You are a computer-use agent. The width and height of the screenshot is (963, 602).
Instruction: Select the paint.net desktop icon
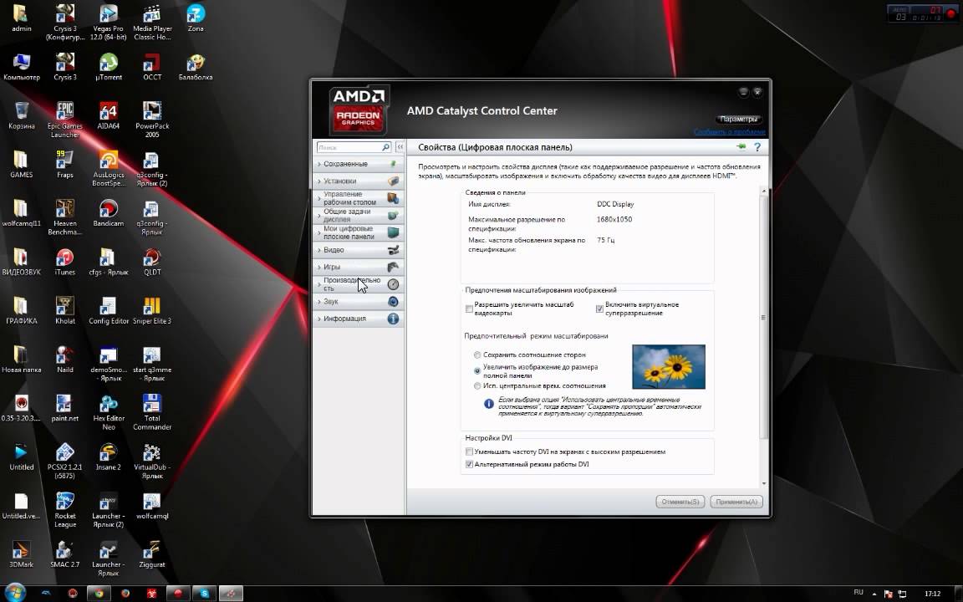coord(64,408)
